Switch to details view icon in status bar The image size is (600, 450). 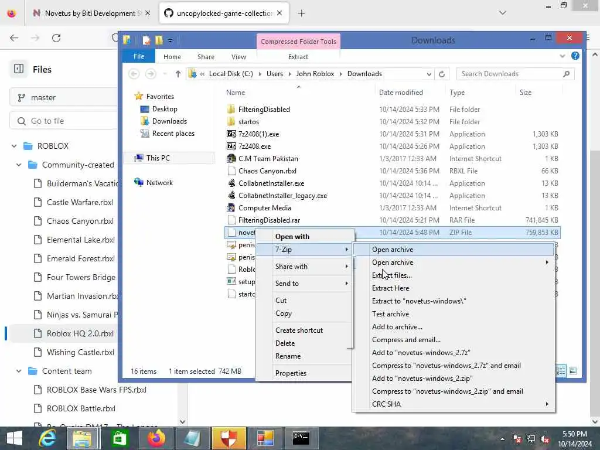[x=561, y=371]
